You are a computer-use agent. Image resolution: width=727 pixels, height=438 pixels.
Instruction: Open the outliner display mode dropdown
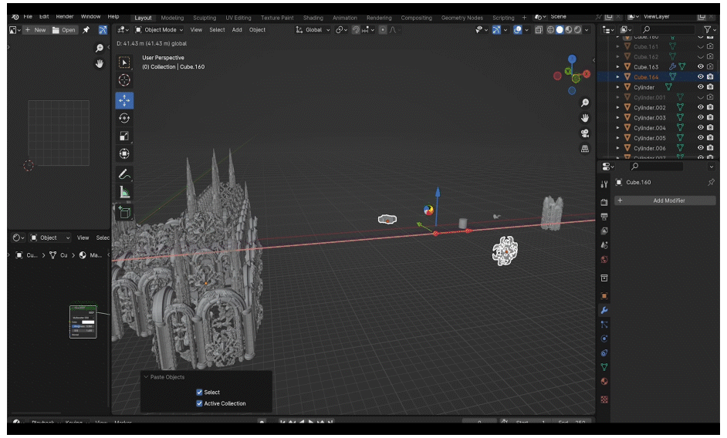(x=625, y=29)
